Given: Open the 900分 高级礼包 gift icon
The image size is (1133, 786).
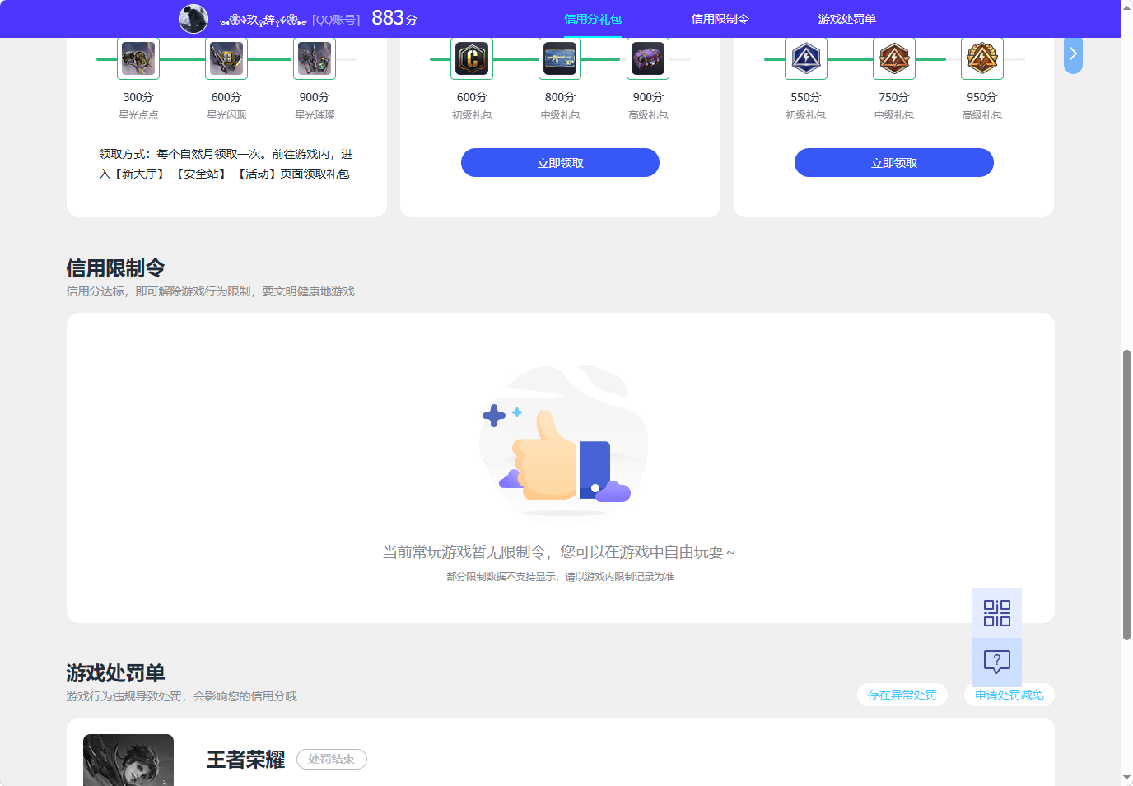Looking at the screenshot, I should pos(648,58).
